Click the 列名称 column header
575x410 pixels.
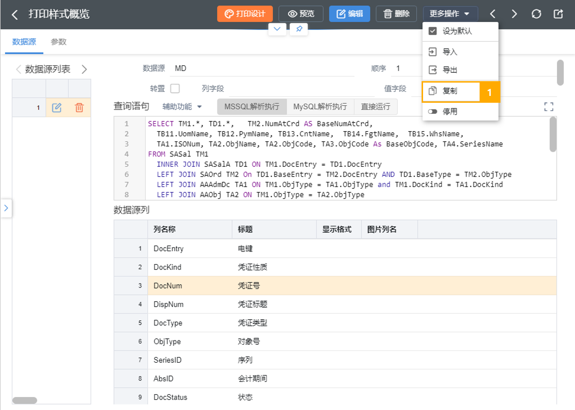tap(190, 229)
